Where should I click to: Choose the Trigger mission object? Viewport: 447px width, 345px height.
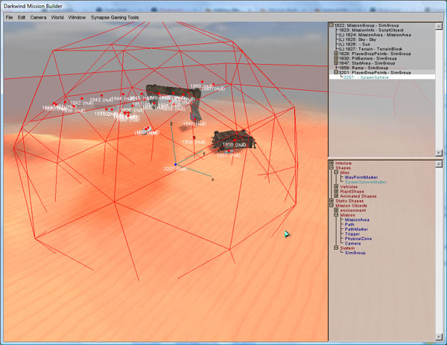click(353, 234)
